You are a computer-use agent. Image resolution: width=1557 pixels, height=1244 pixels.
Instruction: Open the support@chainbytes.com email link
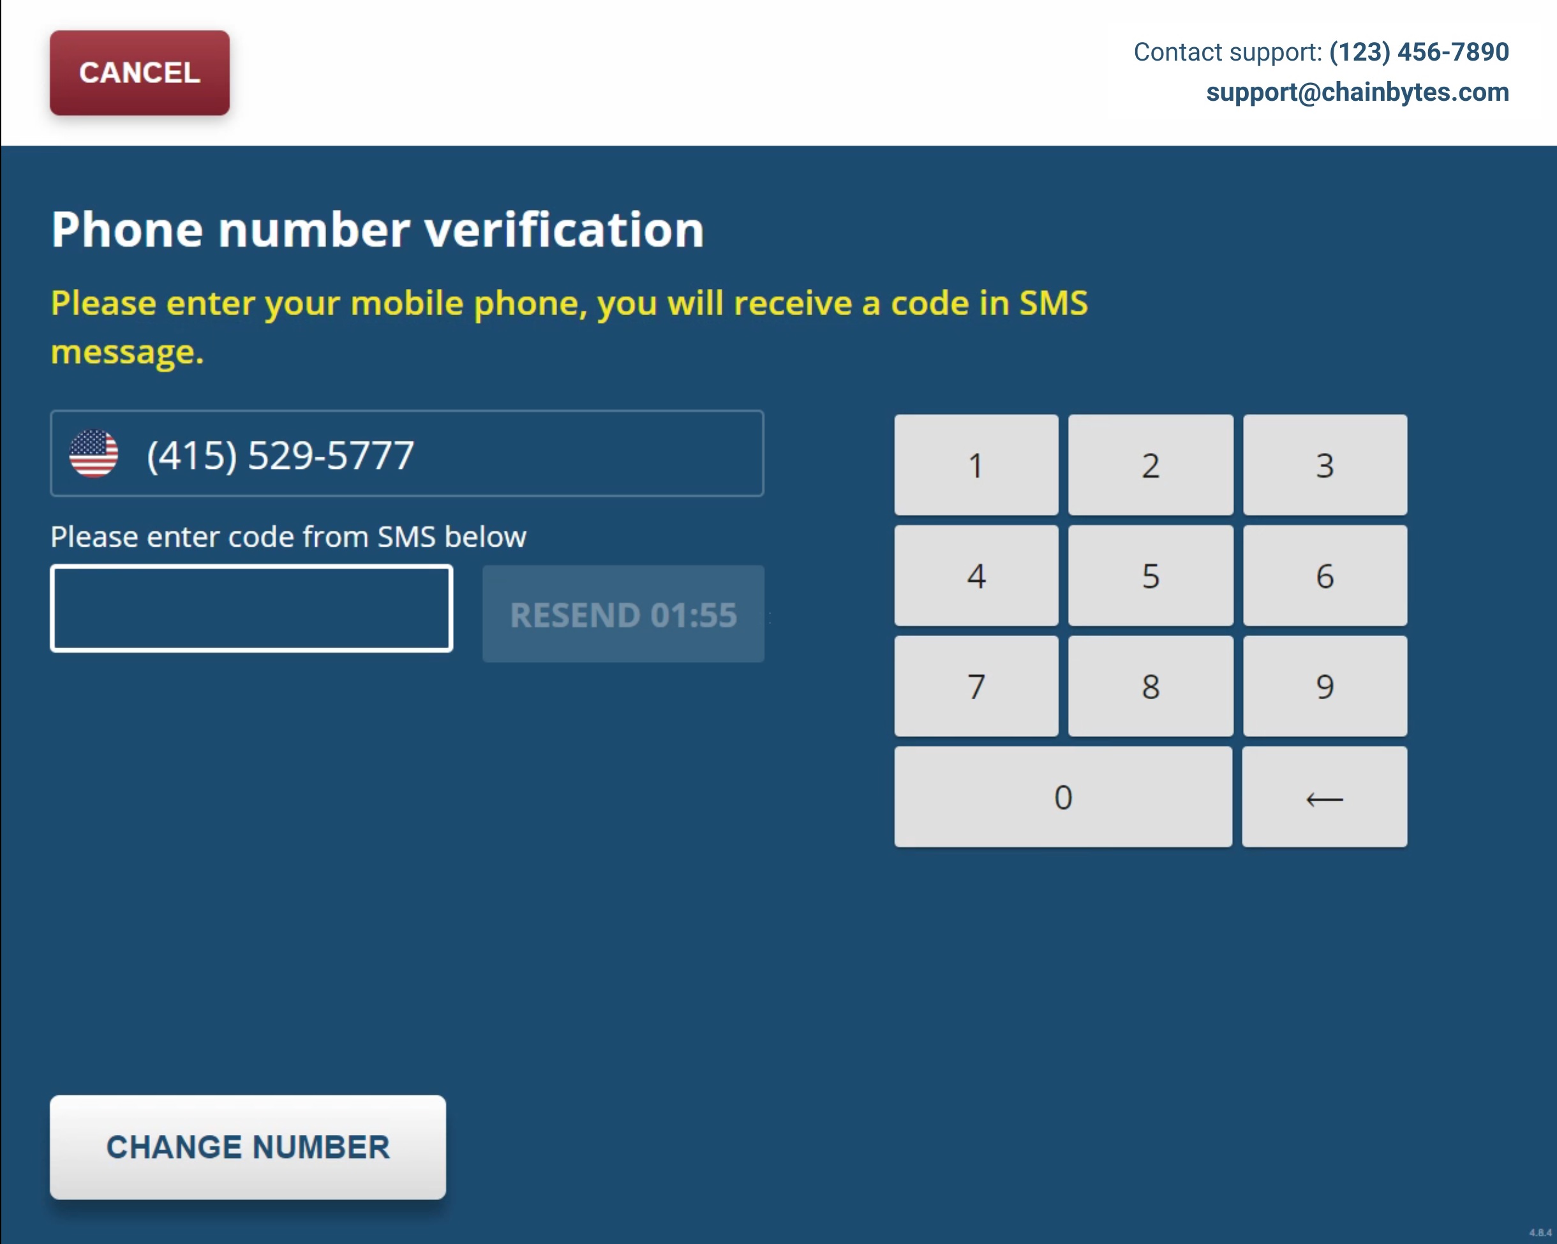pos(1357,93)
